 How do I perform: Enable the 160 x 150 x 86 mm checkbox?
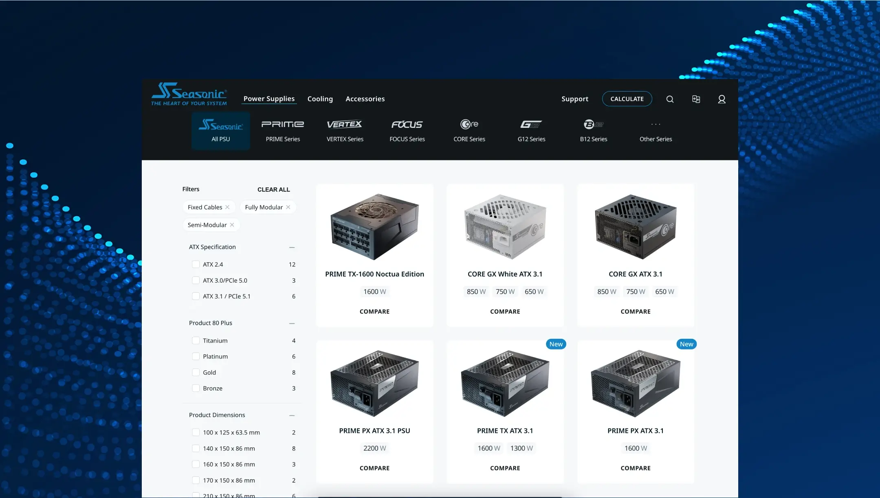[196, 464]
